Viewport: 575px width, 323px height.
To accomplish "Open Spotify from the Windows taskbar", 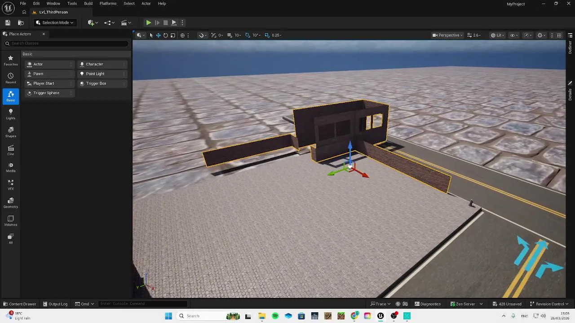I will (x=275, y=316).
